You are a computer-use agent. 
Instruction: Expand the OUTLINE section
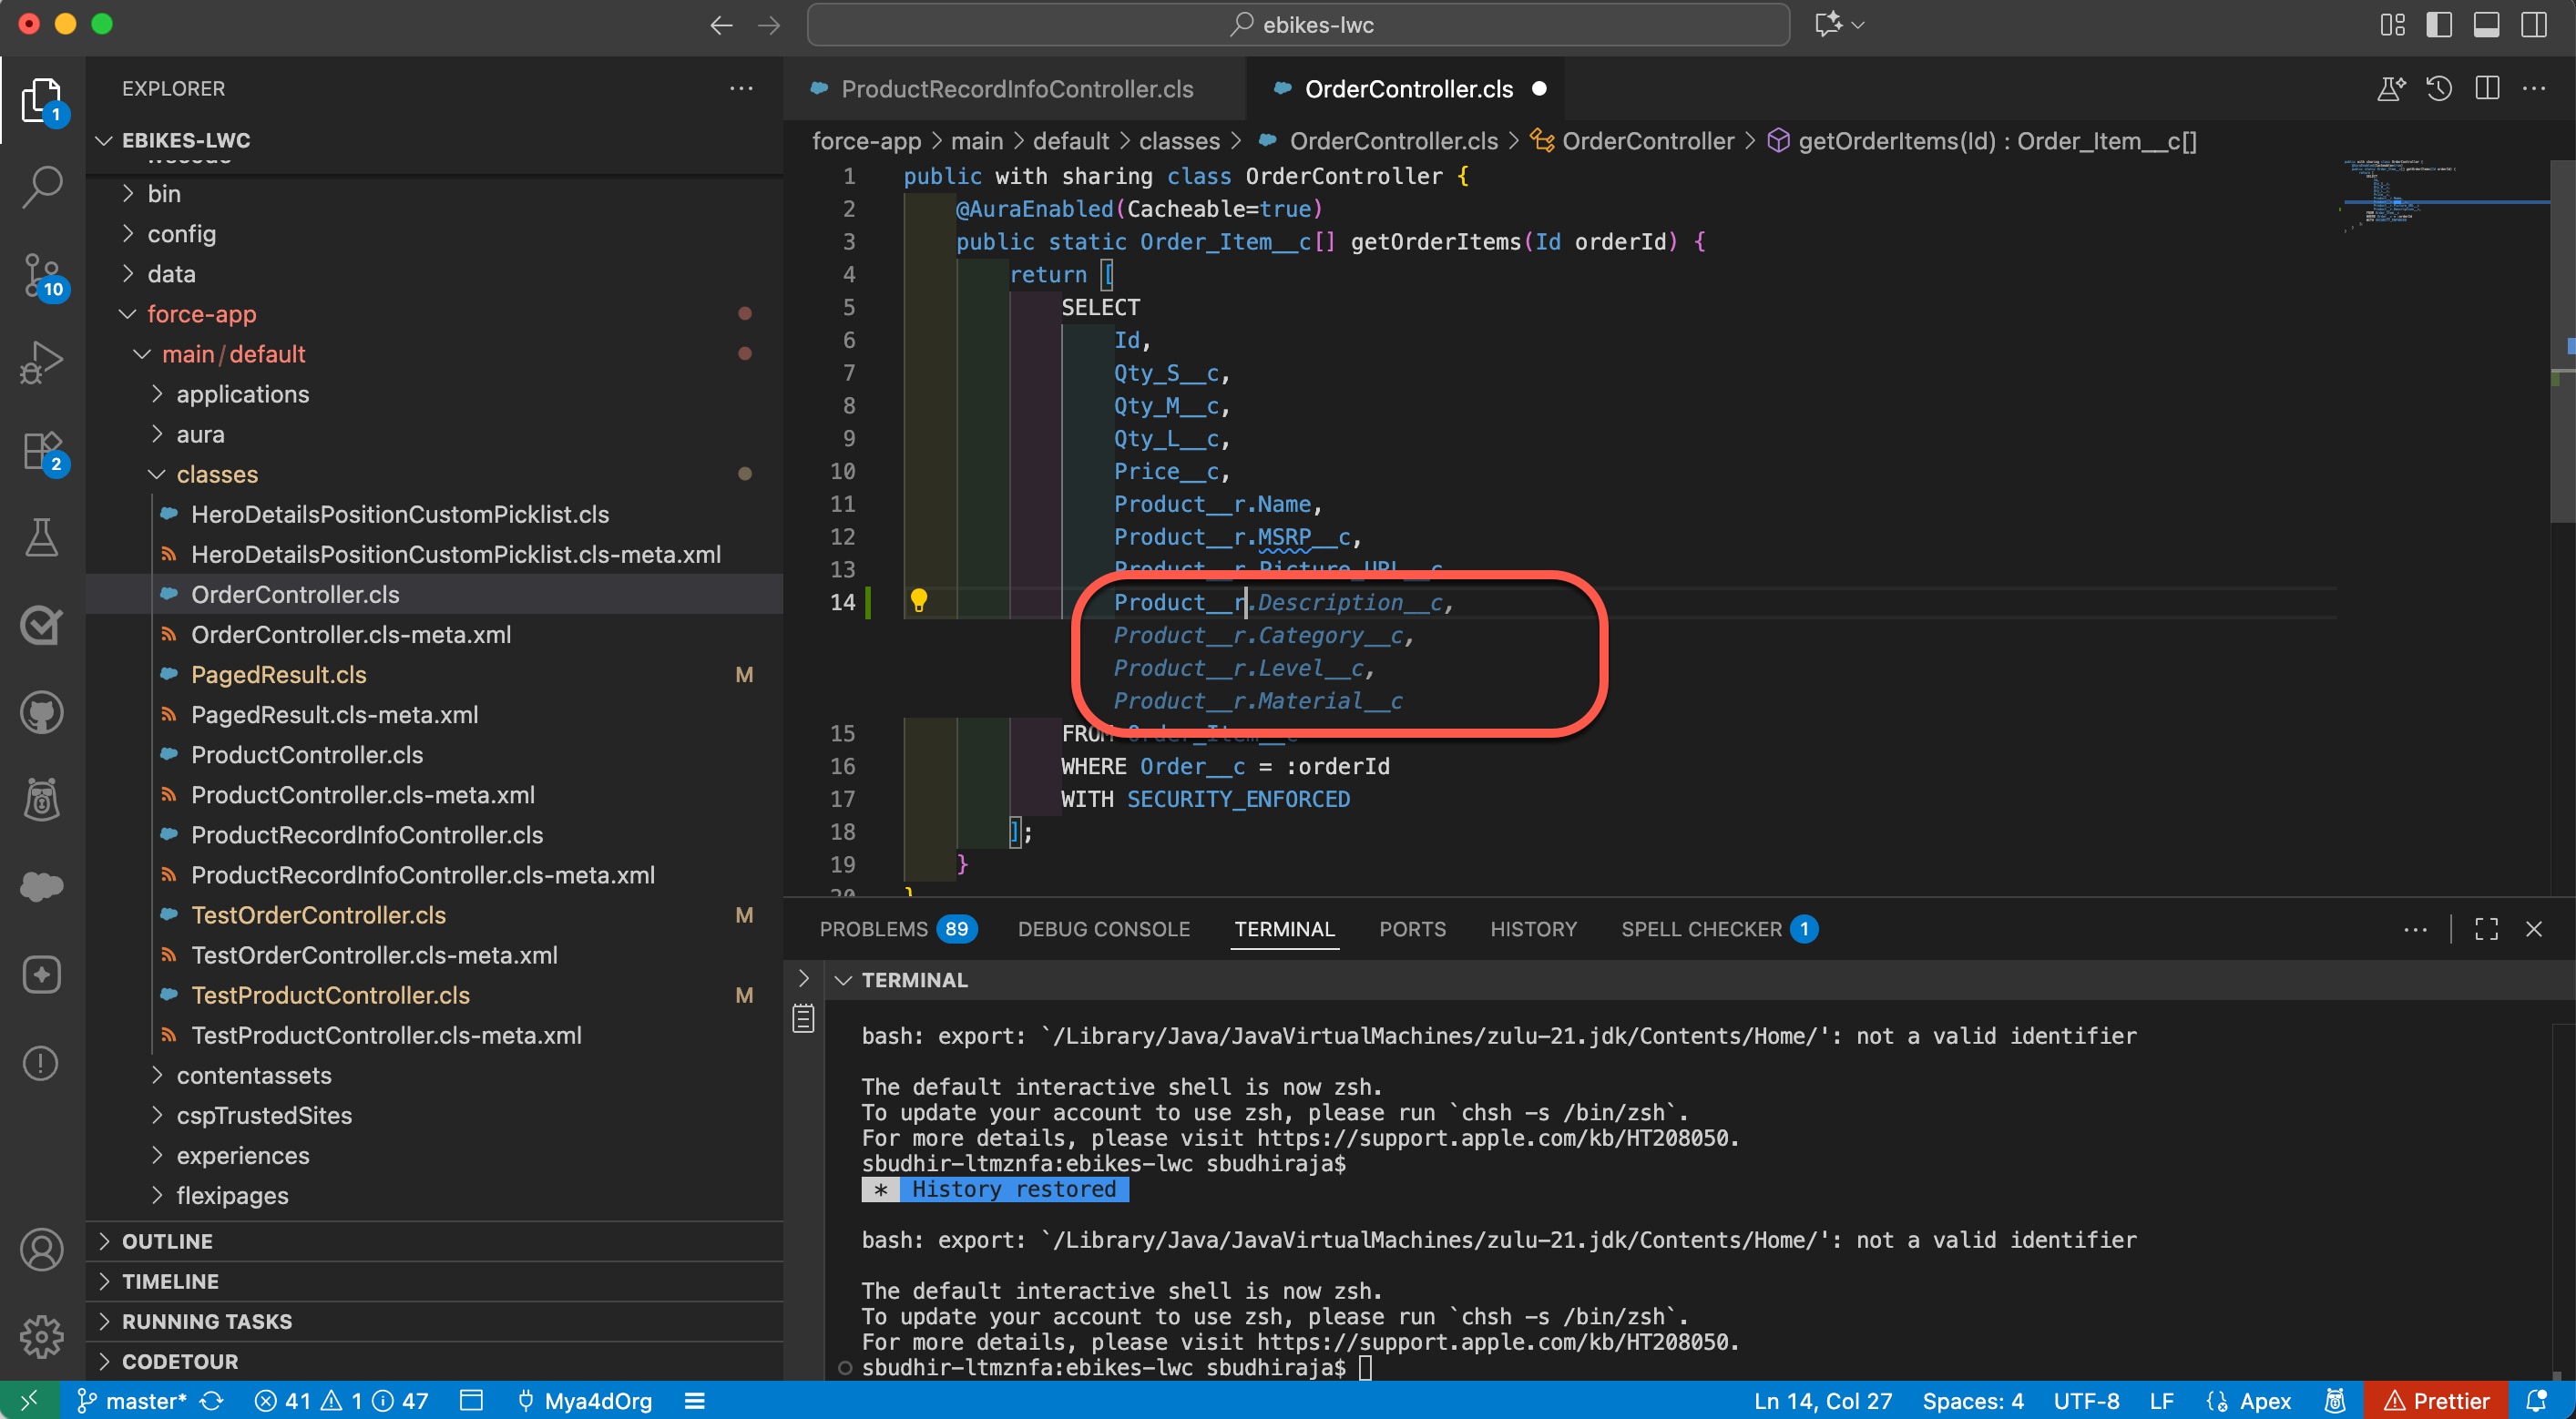167,1241
